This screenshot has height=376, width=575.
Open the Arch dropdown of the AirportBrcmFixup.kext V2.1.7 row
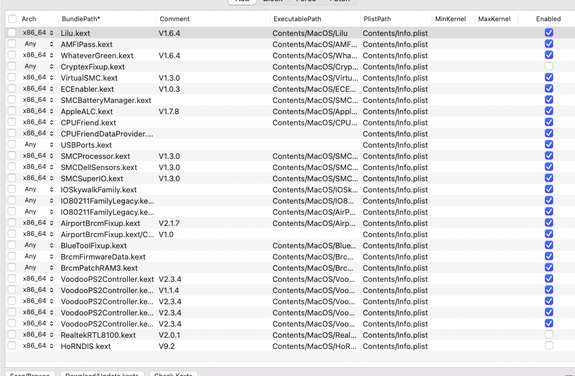click(38, 223)
